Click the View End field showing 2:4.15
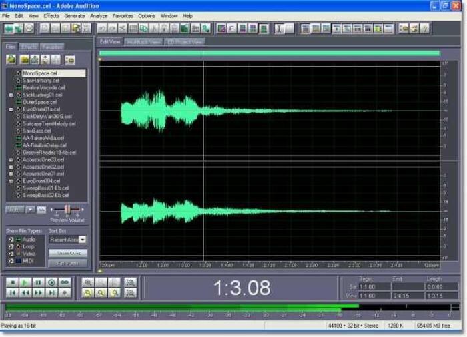Screen dimensions: 467x337 [x=408, y=296]
